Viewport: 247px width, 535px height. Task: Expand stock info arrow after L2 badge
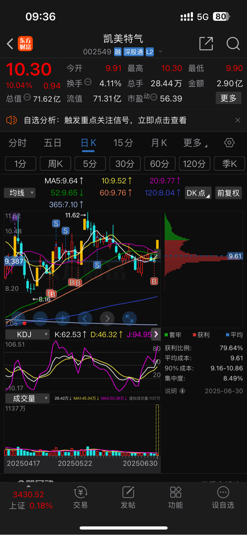pyautogui.click(x=160, y=52)
